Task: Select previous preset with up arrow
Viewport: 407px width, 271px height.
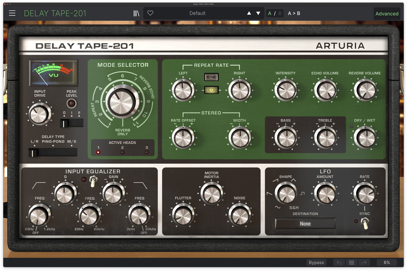Action: pyautogui.click(x=249, y=13)
